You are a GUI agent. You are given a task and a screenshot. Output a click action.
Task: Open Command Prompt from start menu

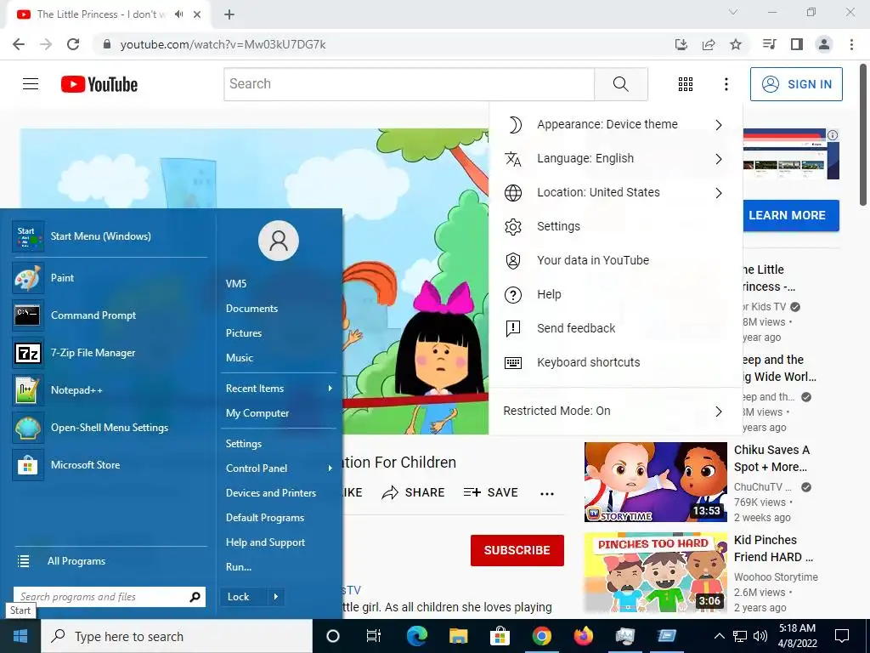click(x=110, y=315)
